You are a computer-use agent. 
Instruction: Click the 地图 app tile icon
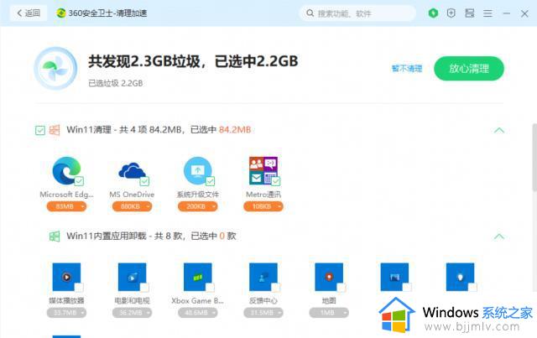point(329,277)
